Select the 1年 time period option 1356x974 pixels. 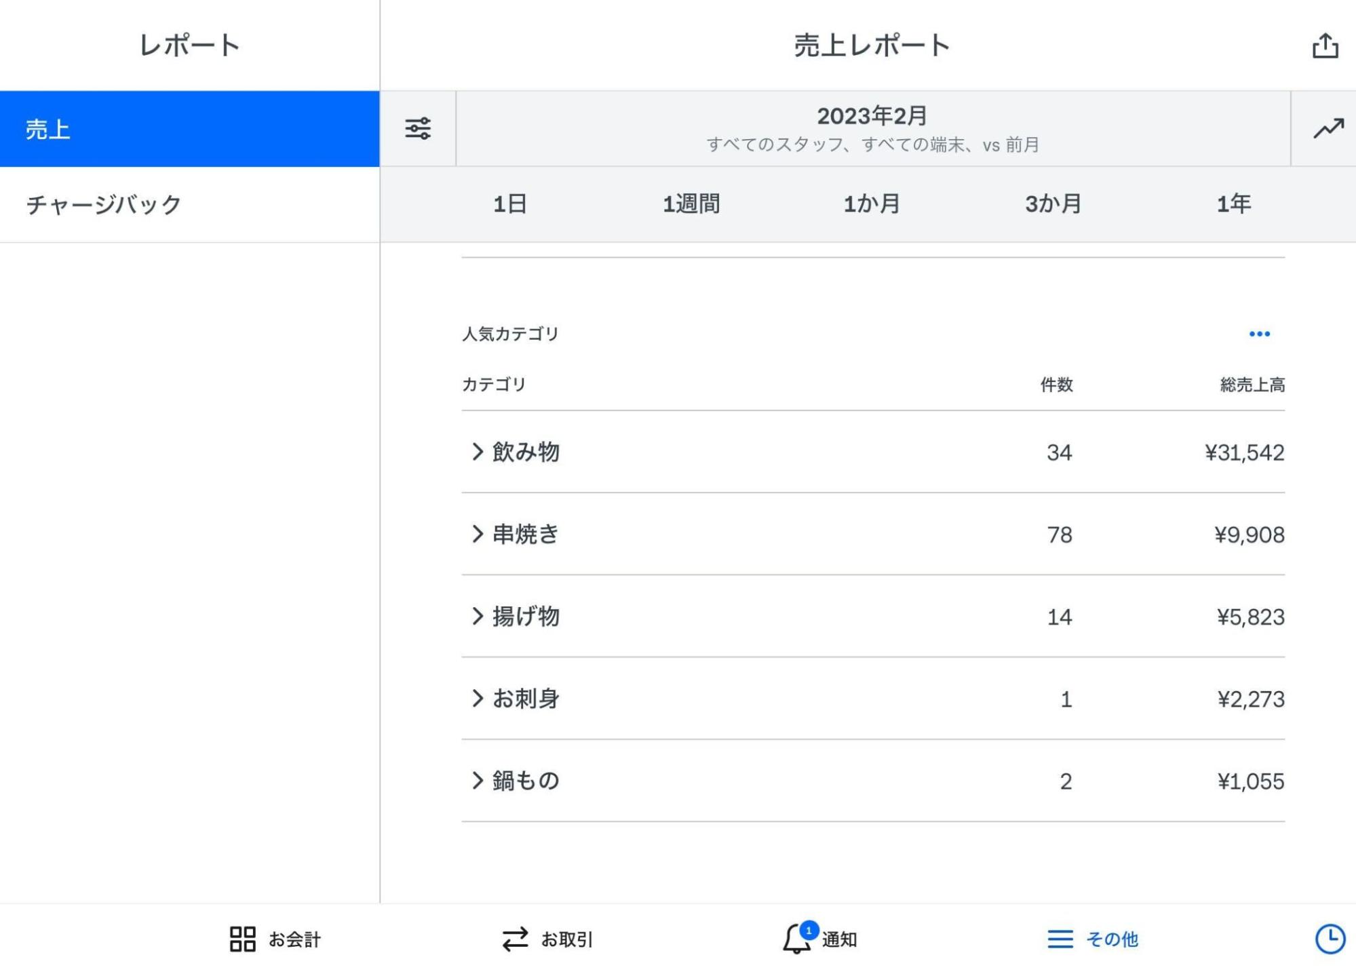pos(1235,204)
